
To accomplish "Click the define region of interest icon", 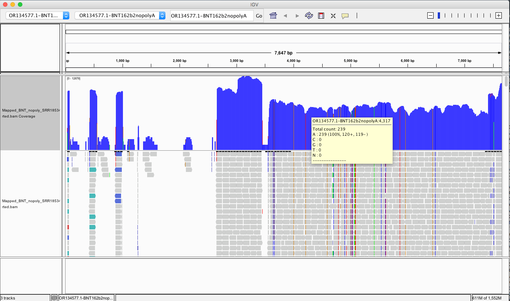I will (321, 16).
